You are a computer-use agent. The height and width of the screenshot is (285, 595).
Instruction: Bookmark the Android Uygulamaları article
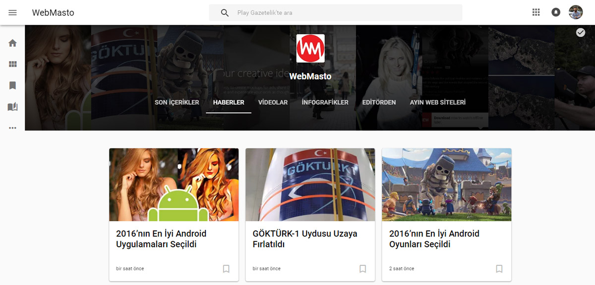(x=226, y=269)
